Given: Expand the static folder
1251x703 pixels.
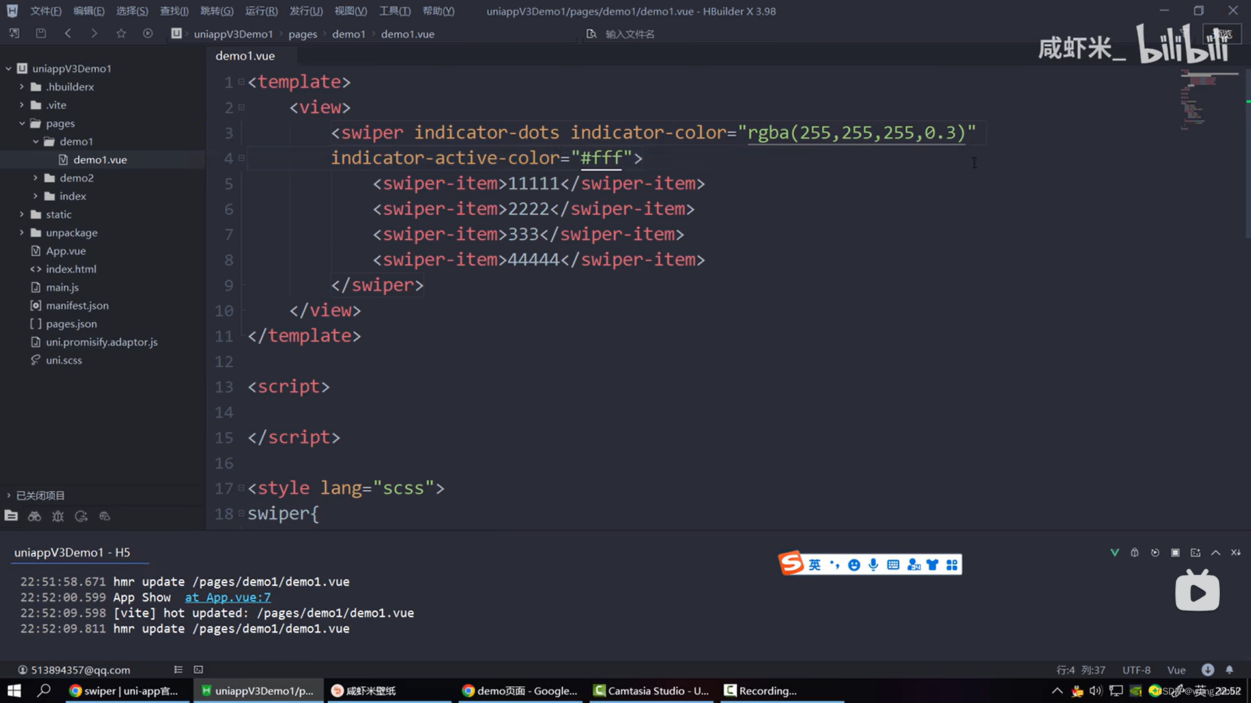Looking at the screenshot, I should coord(22,214).
